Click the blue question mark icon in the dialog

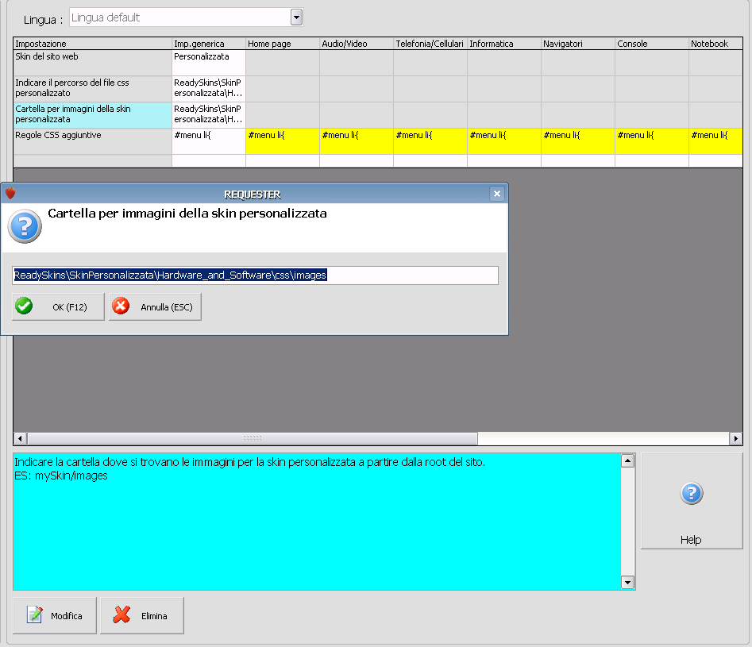tap(25, 226)
